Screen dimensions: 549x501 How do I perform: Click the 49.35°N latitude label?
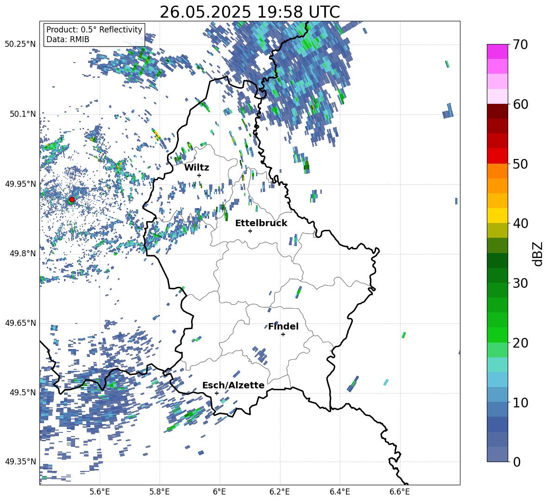point(20,462)
